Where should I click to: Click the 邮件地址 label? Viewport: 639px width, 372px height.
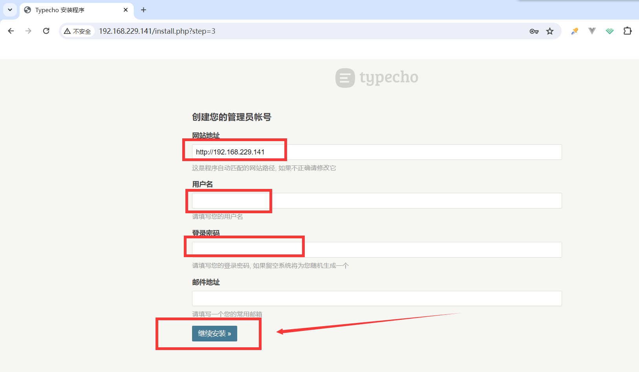click(206, 282)
